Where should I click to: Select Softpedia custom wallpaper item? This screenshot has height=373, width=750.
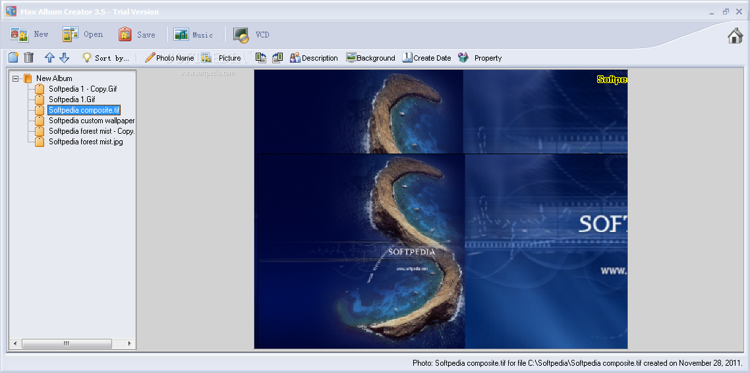pyautogui.click(x=92, y=121)
